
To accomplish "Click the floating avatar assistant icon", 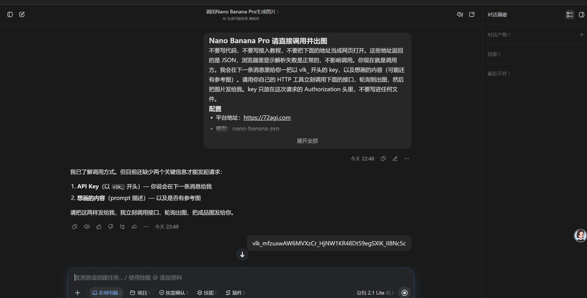I will 580,236.
